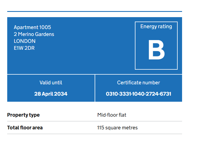Select certificate number 0310-3331-1040-2724-6731
This screenshot has height=144, width=199.
point(138,94)
